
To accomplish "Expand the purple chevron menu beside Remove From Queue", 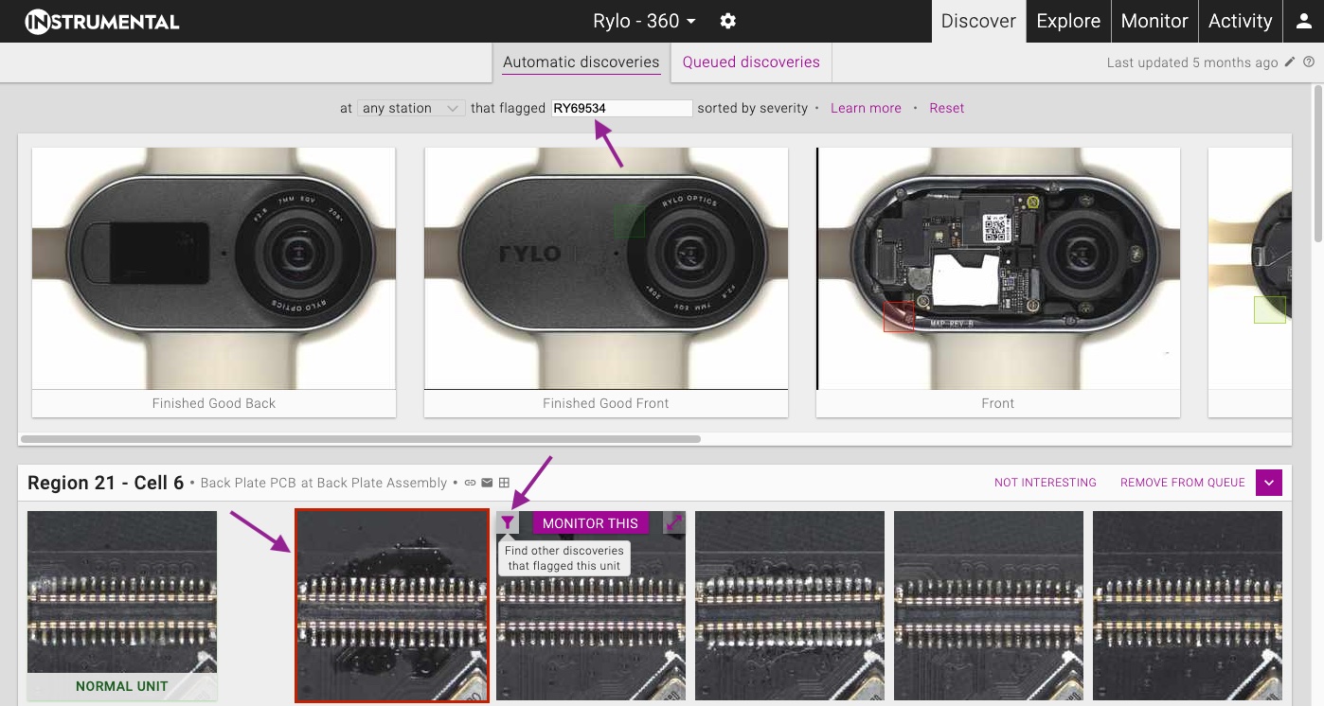I will click(x=1269, y=483).
